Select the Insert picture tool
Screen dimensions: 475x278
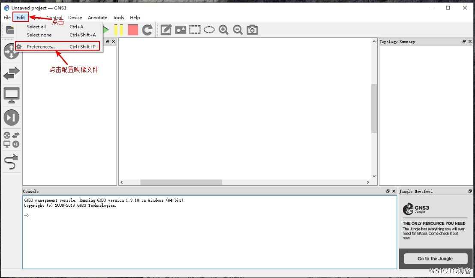pyautogui.click(x=180, y=30)
